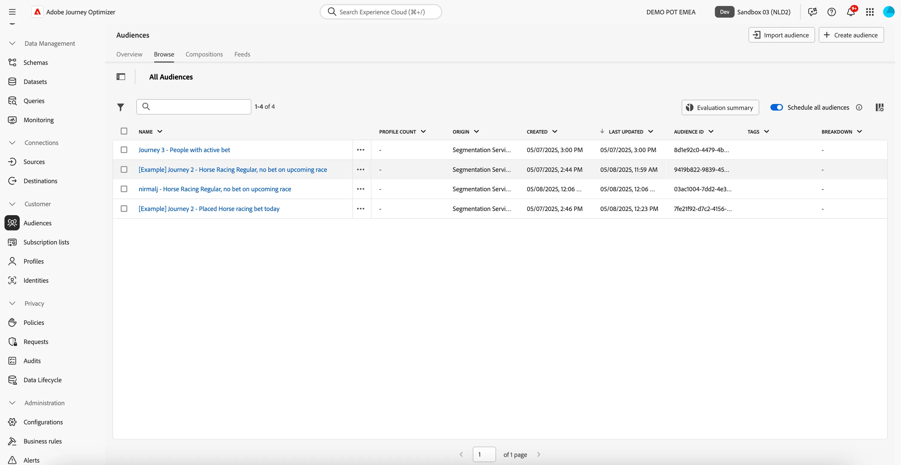The height and width of the screenshot is (465, 901).
Task: Select the Placed Horse racing bet today checkbox
Action: coord(124,209)
